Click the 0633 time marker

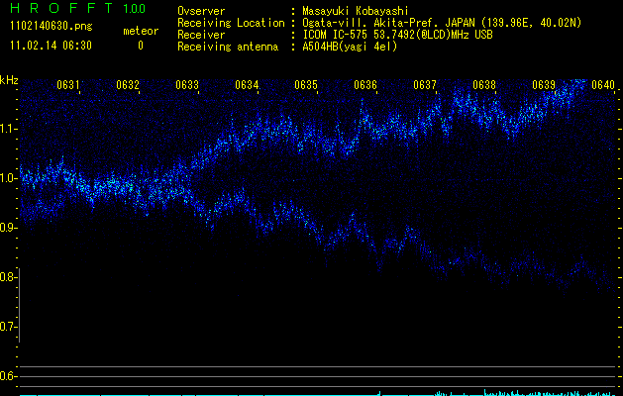[x=187, y=85]
